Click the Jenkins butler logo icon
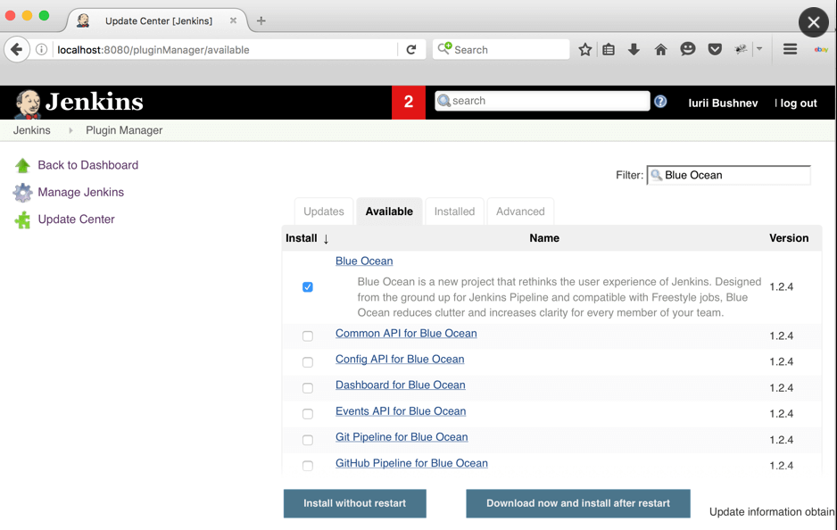Screen dimensions: 837x530 (x=28, y=104)
